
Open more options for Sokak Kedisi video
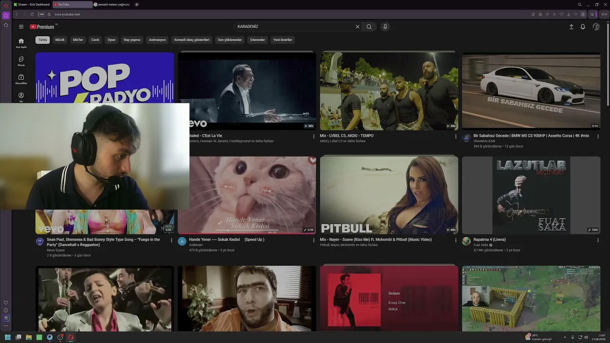pyautogui.click(x=314, y=240)
